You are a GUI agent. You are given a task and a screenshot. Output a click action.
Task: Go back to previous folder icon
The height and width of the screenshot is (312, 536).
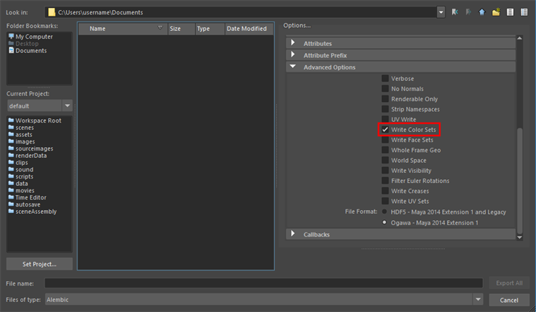pos(455,12)
